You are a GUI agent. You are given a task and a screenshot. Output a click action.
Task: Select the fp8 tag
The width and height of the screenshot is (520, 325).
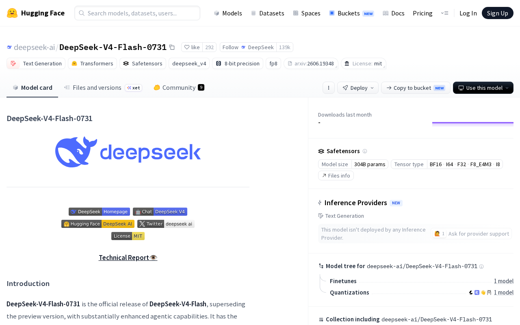tap(273, 63)
